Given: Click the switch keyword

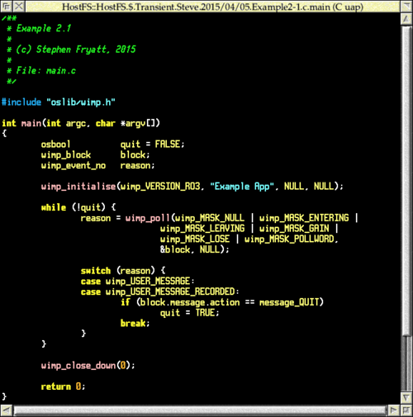Looking at the screenshot, I should click(x=96, y=271).
